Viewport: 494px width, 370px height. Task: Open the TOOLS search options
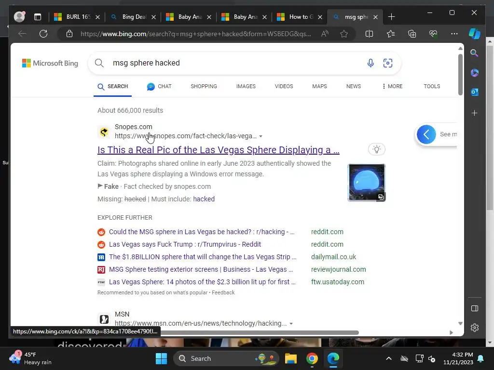click(432, 86)
